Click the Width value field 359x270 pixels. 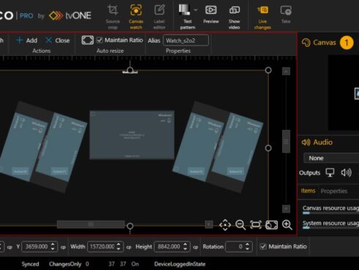[102, 247]
